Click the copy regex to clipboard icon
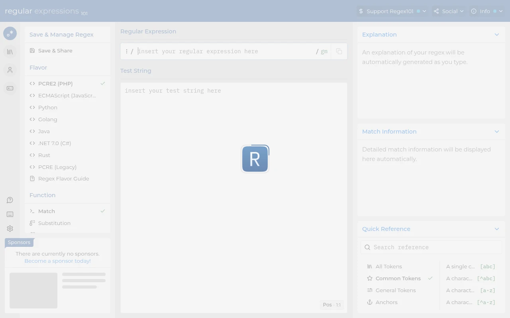The height and width of the screenshot is (318, 510). (x=339, y=51)
